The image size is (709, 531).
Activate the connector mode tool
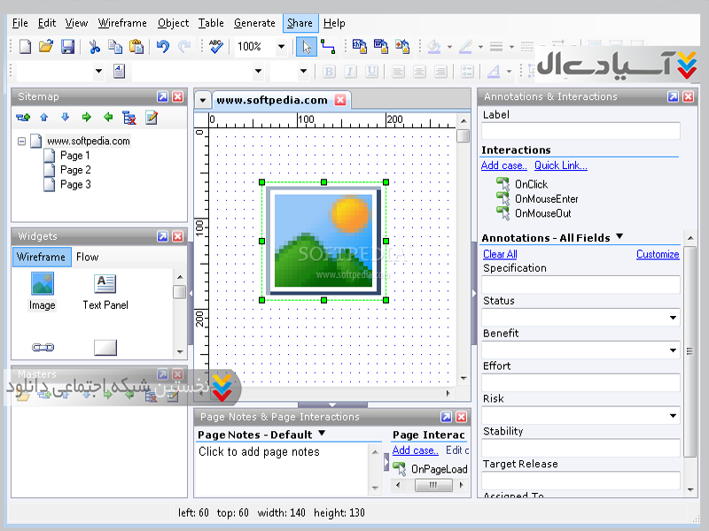tap(328, 47)
